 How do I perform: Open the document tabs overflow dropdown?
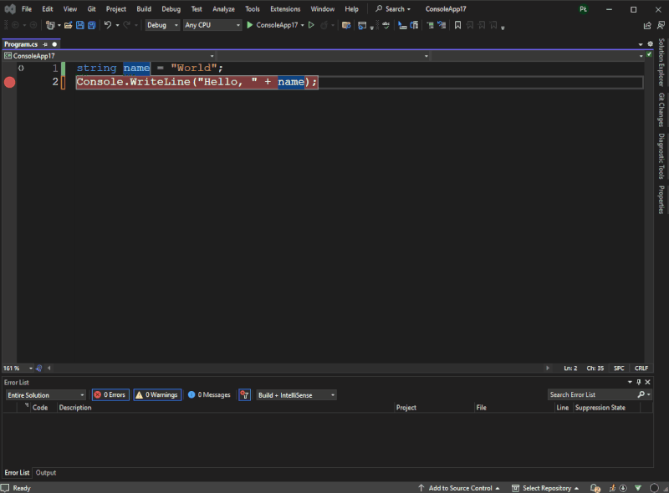(641, 44)
